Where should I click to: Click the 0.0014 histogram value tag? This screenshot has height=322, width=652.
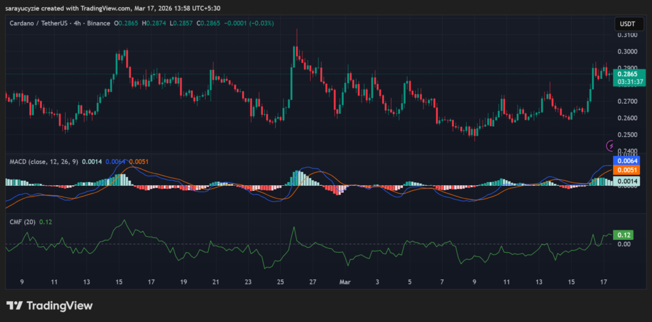(627, 182)
